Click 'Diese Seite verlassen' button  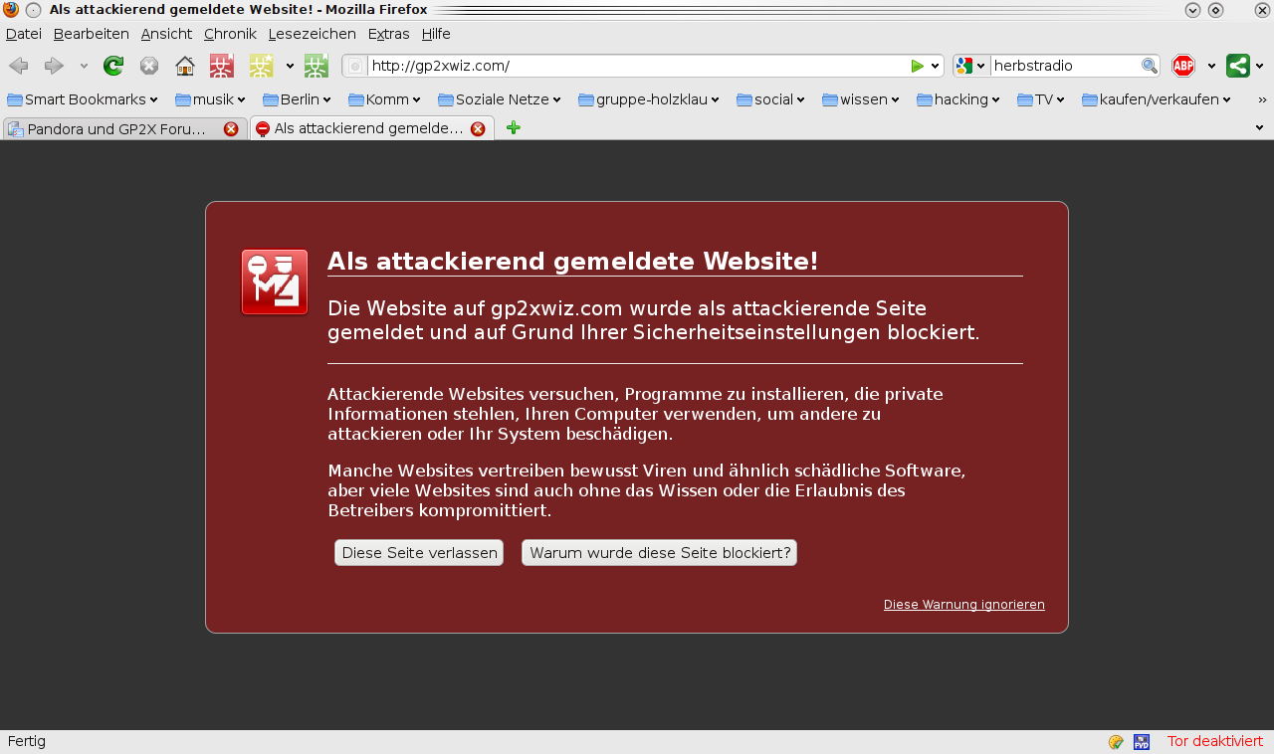[x=419, y=553]
